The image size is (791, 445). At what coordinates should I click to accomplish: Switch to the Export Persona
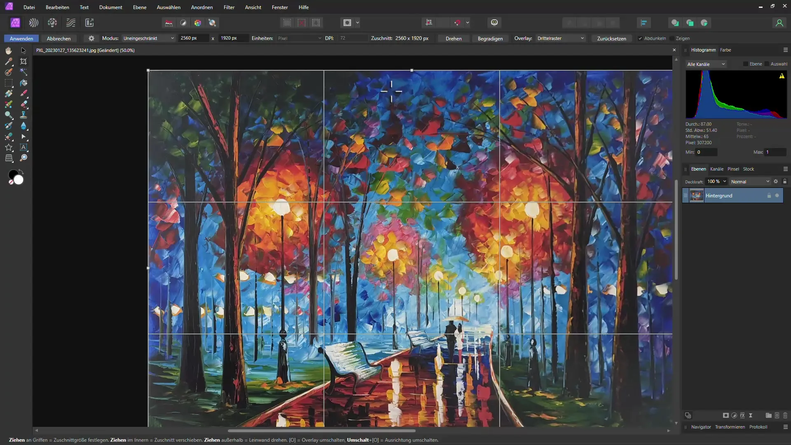(x=89, y=23)
